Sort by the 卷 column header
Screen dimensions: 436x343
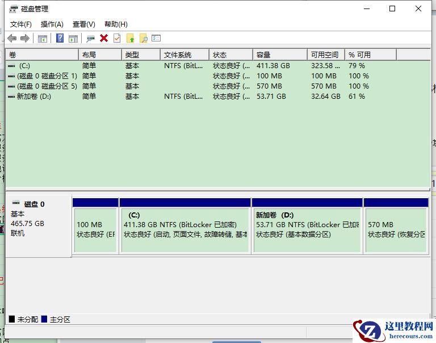42,55
